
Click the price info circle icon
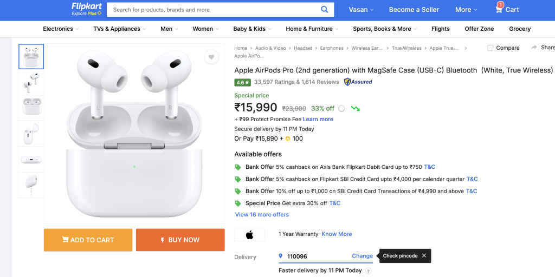(341, 108)
